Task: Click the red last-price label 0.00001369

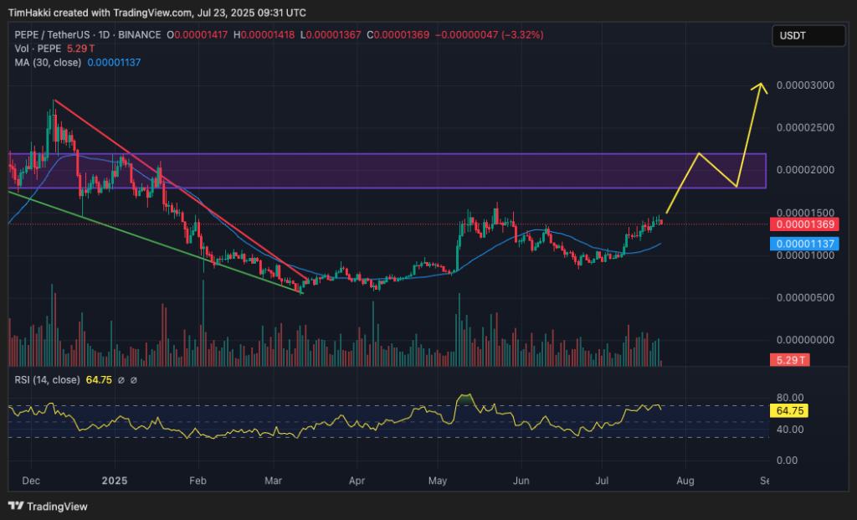Action: pos(807,224)
